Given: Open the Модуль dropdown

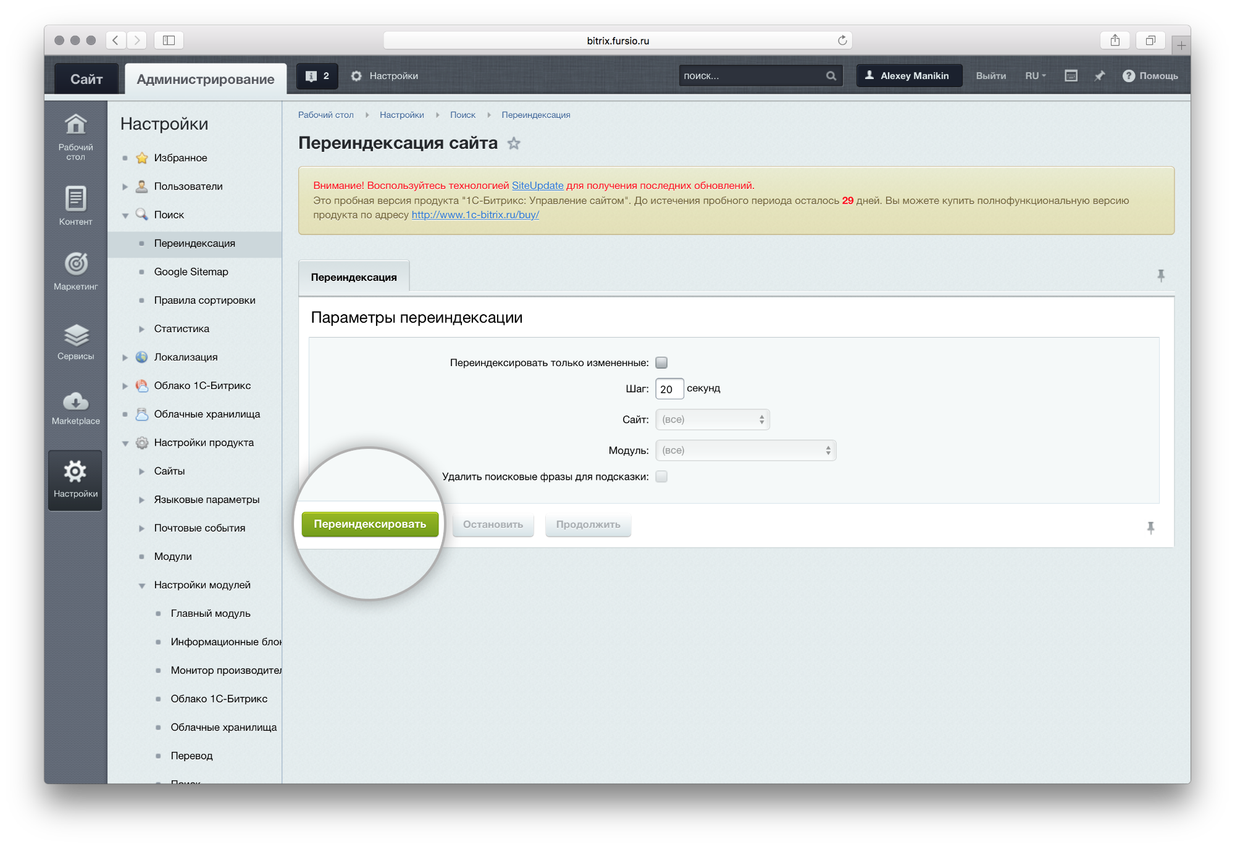Looking at the screenshot, I should pos(745,451).
